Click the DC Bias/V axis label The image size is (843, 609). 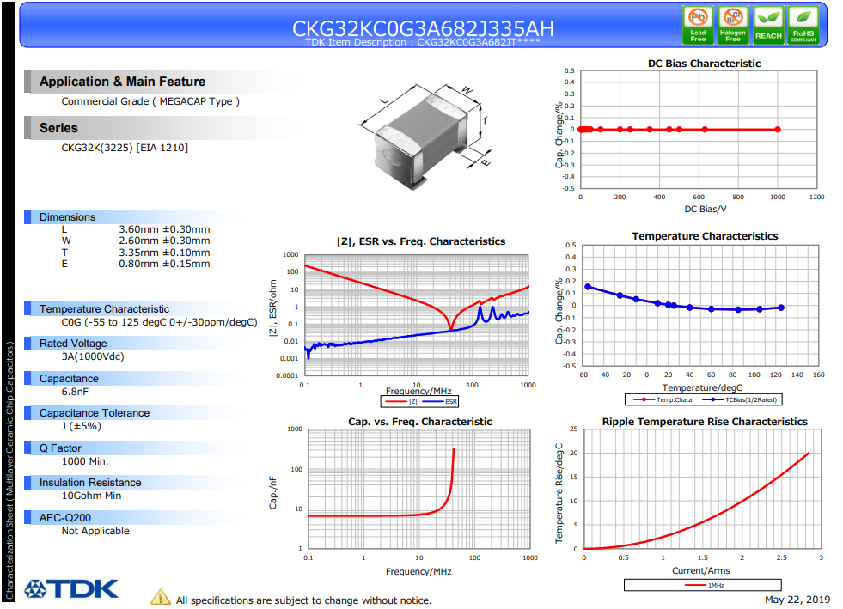pyautogui.click(x=706, y=209)
